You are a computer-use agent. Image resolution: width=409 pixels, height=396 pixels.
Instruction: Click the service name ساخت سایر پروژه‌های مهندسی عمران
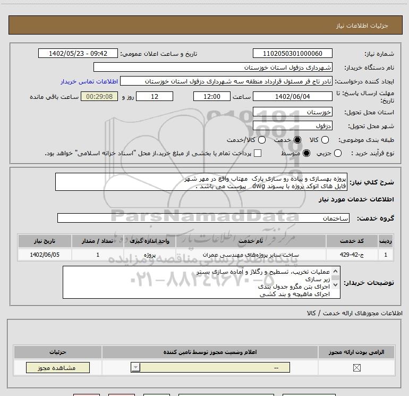(251, 255)
